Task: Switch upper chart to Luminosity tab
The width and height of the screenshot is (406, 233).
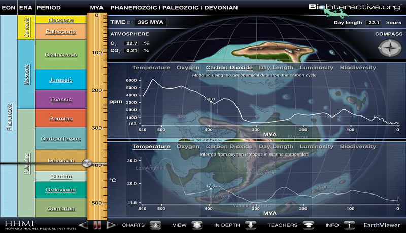Action: 316,68
